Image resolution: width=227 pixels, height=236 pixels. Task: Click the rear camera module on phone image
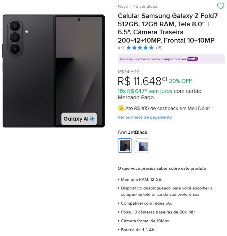pos(15,37)
